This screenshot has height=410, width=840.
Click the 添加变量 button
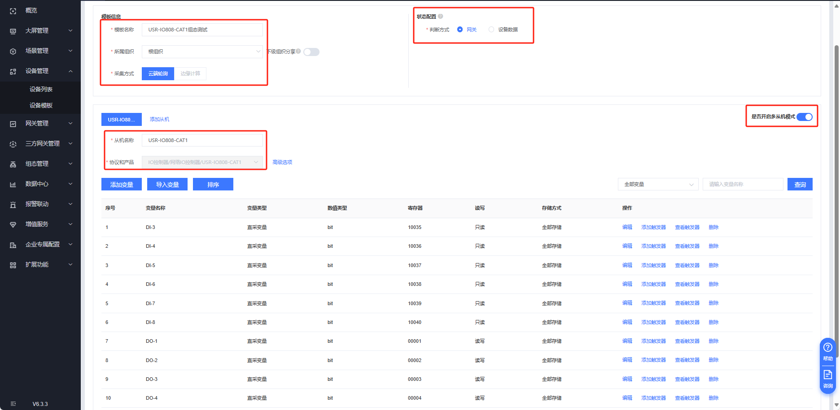pos(122,184)
